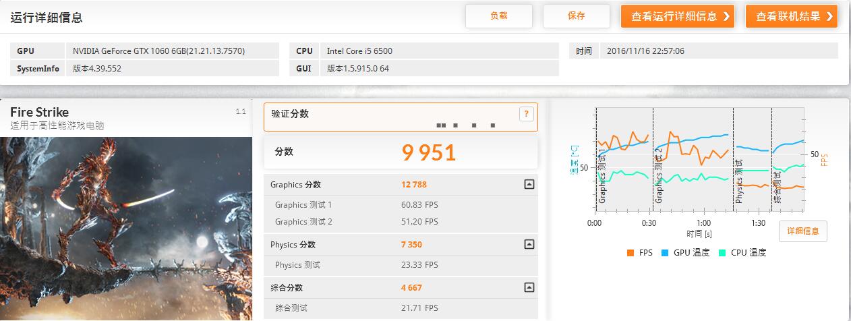Screen dimensions: 851x321
Task: Click the 验证分数 validation score box
Action: click(x=401, y=117)
